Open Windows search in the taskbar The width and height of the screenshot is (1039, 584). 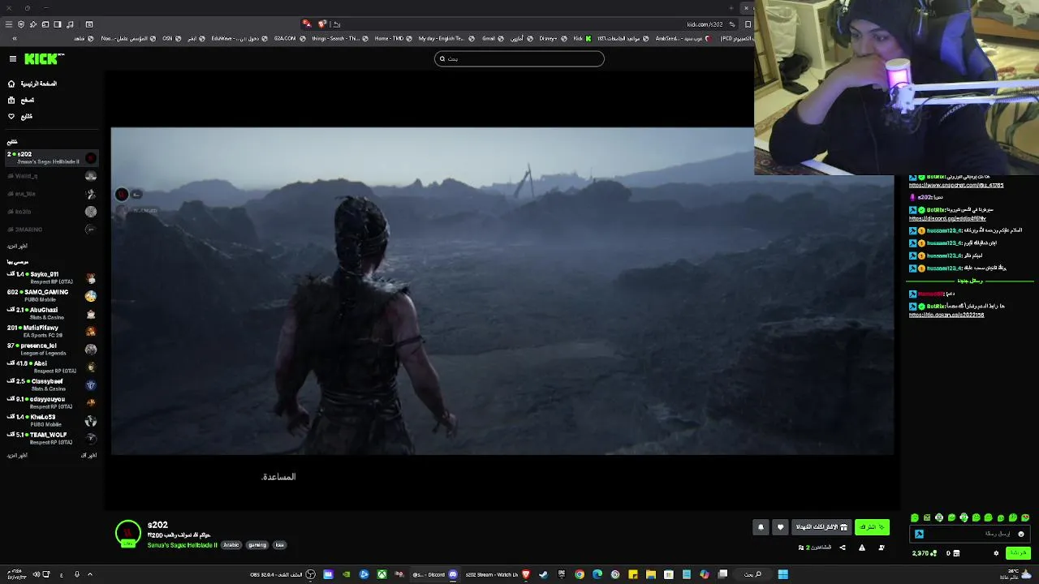(752, 574)
